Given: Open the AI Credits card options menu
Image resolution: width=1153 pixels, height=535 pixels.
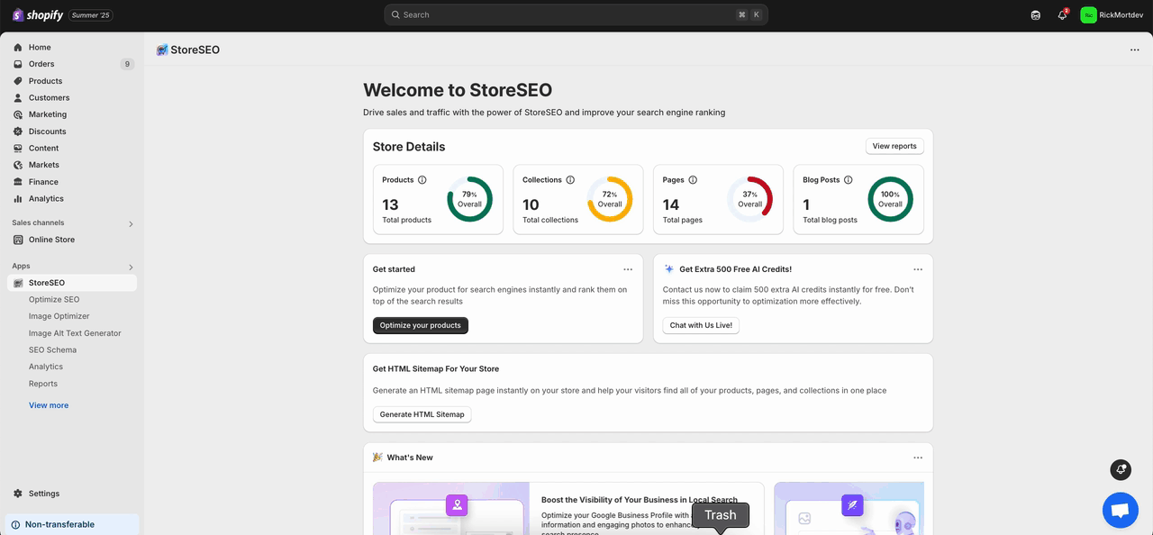Looking at the screenshot, I should (x=918, y=269).
